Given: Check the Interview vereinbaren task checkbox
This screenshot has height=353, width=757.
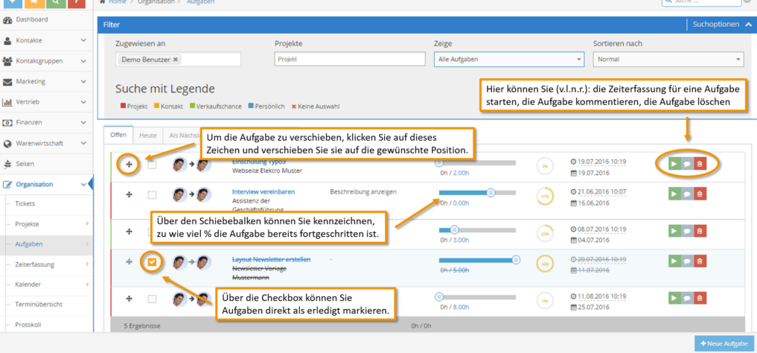Looking at the screenshot, I should point(152,194).
